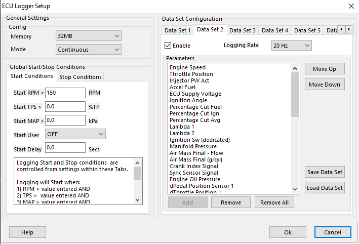Select Percentage Cut Fuel parameter
This screenshot has height=244, width=359.
click(195, 107)
